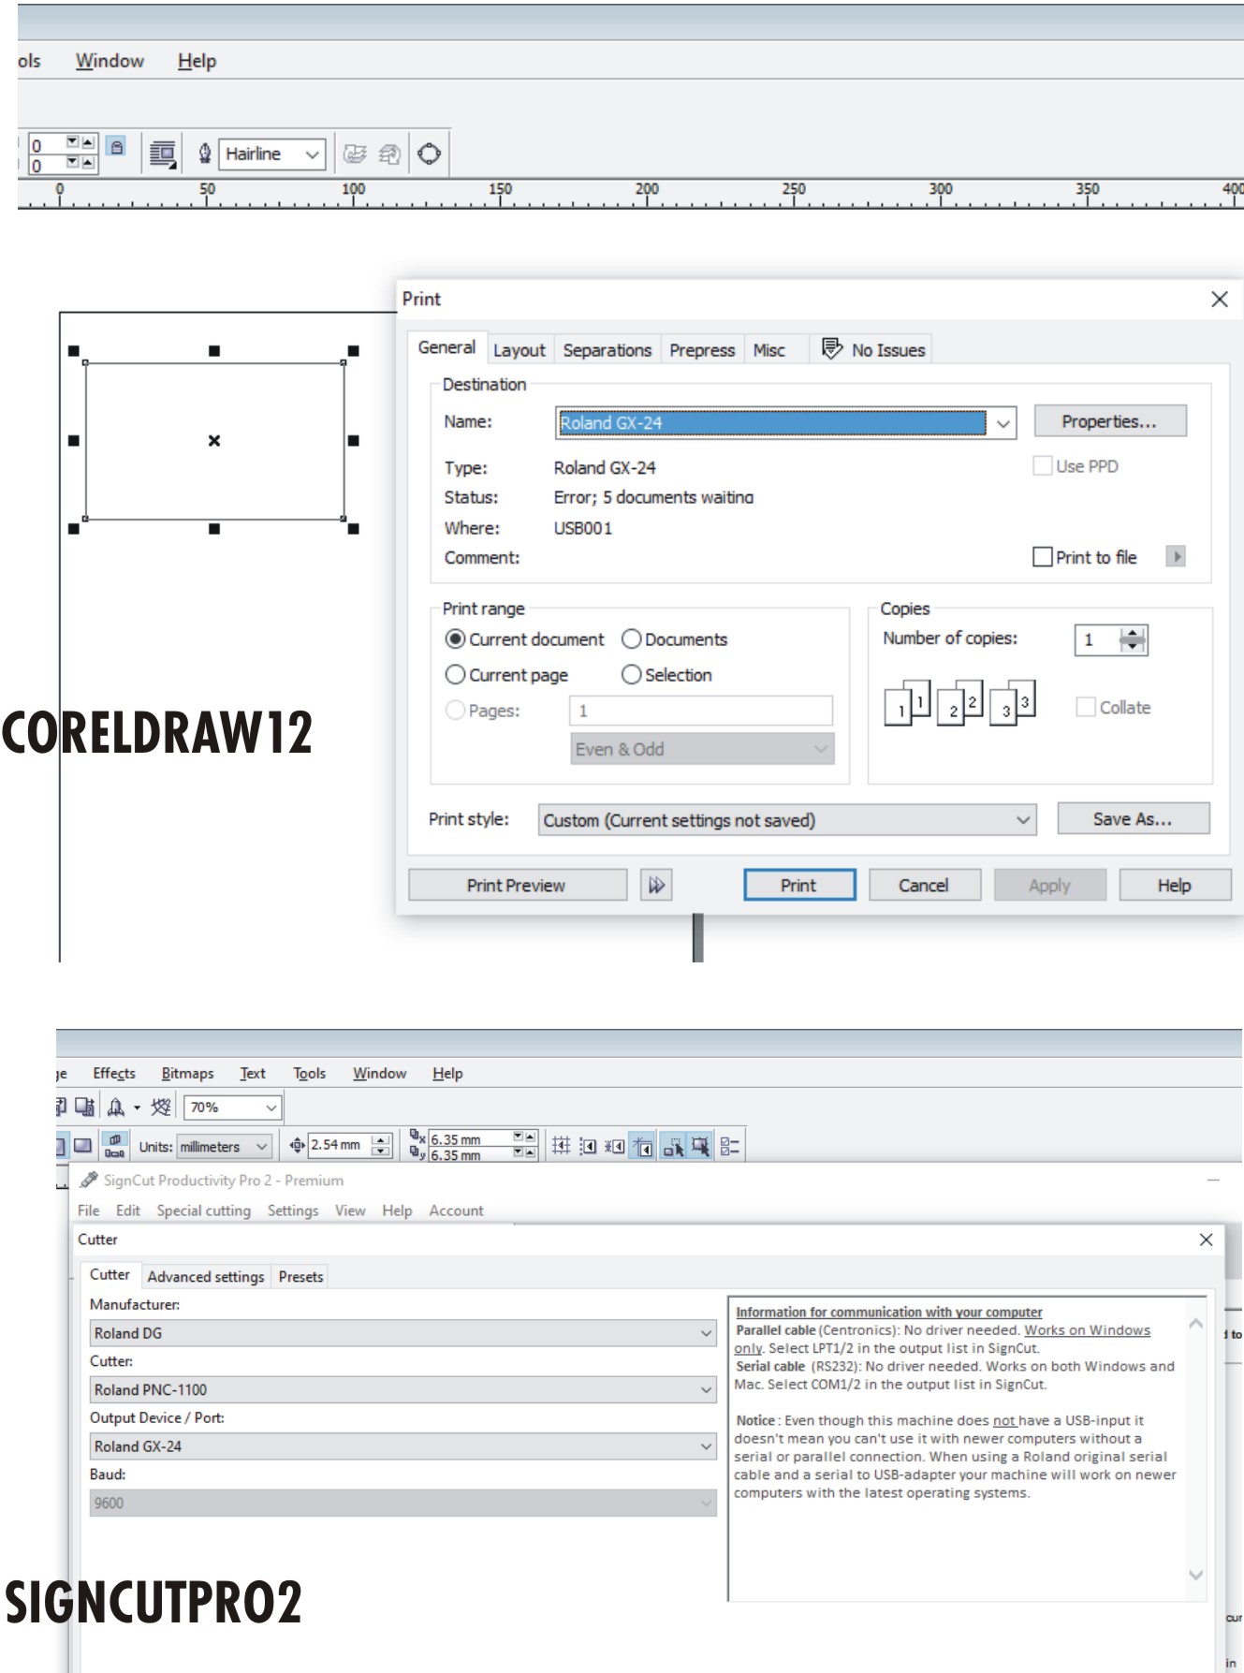Click the Convert to Curves circle icon

click(x=429, y=154)
